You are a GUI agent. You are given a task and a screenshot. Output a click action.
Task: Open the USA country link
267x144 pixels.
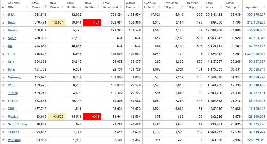[x=11, y=15]
